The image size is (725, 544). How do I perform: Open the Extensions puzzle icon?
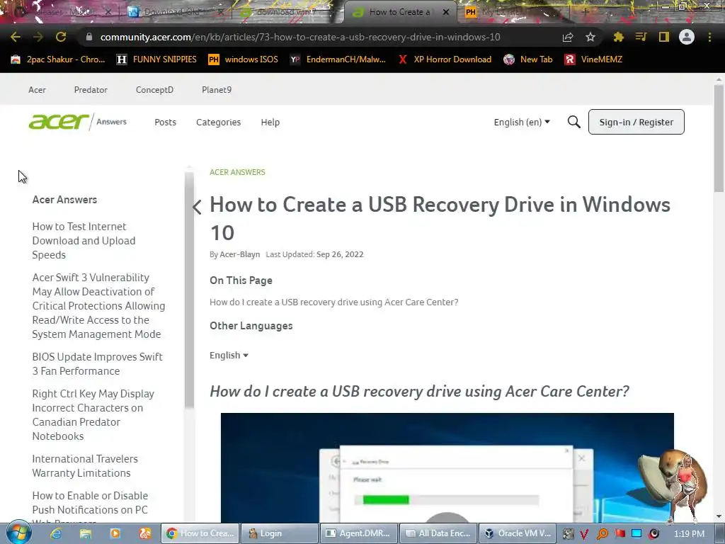(618, 37)
